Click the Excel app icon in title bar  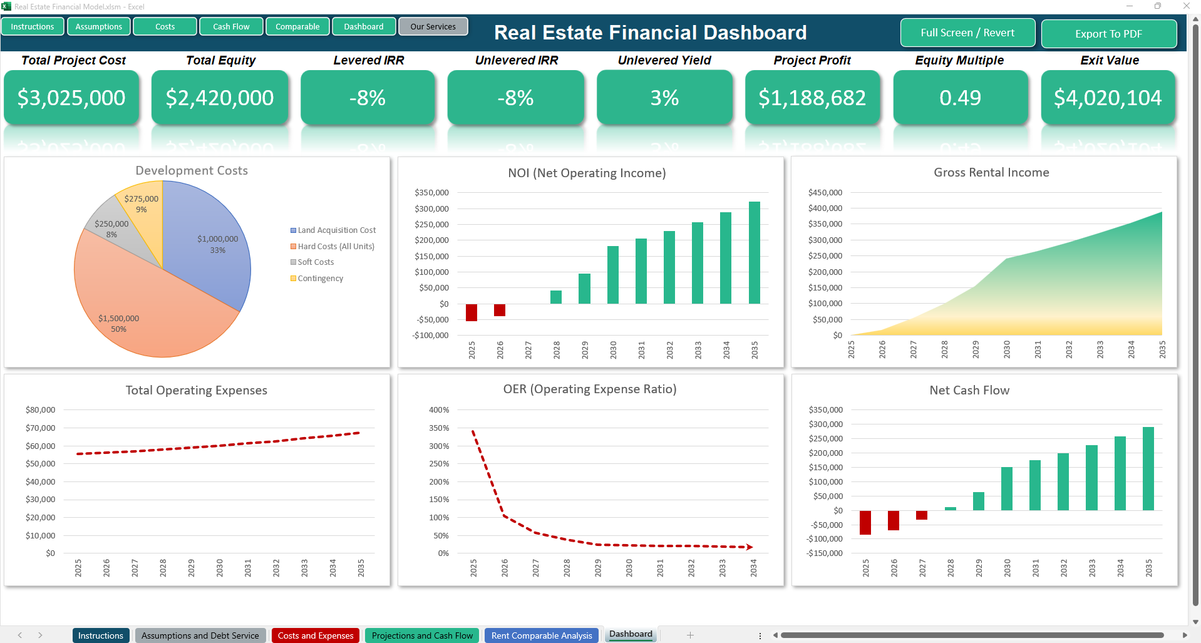click(6, 6)
